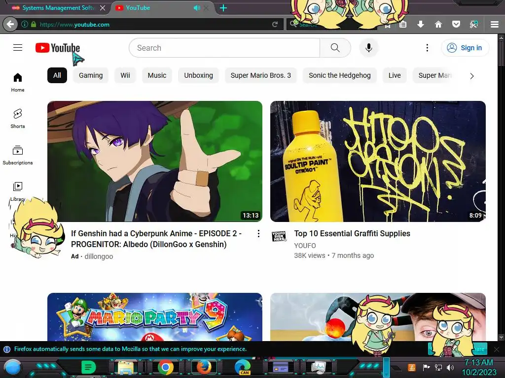Open Action Center flag tray icon
Image resolution: width=505 pixels, height=378 pixels.
point(426,367)
